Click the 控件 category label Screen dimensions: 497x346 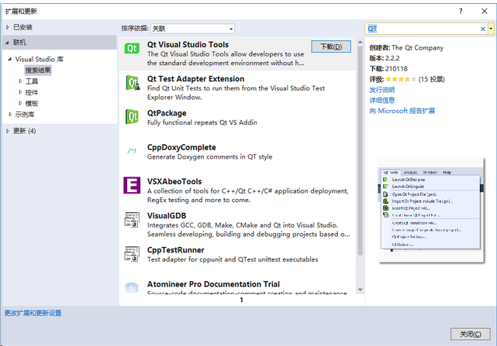click(x=32, y=92)
